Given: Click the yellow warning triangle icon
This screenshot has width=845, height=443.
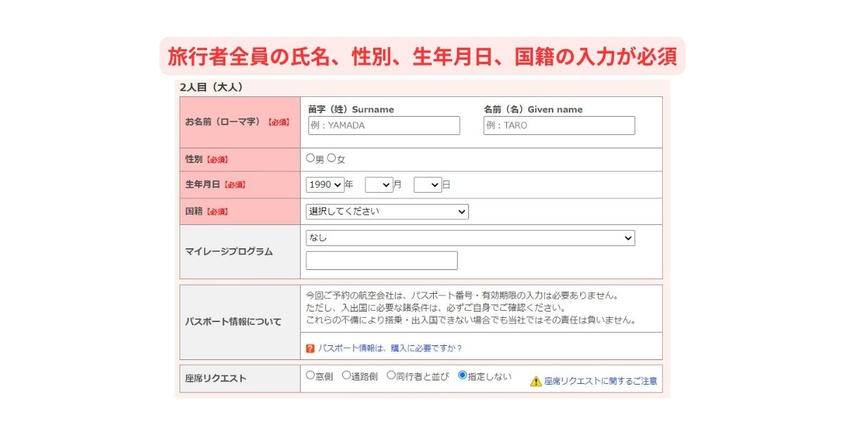Looking at the screenshot, I should pyautogui.click(x=536, y=381).
